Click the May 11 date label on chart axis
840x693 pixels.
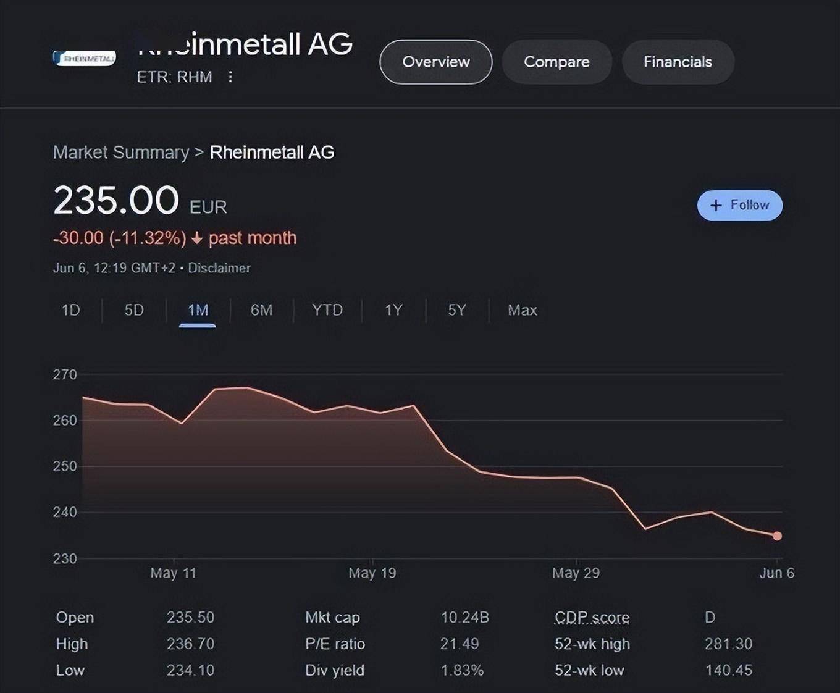pyautogui.click(x=174, y=573)
